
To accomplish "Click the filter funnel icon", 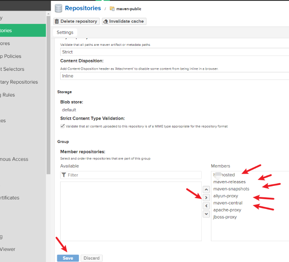I will tap(64, 175).
